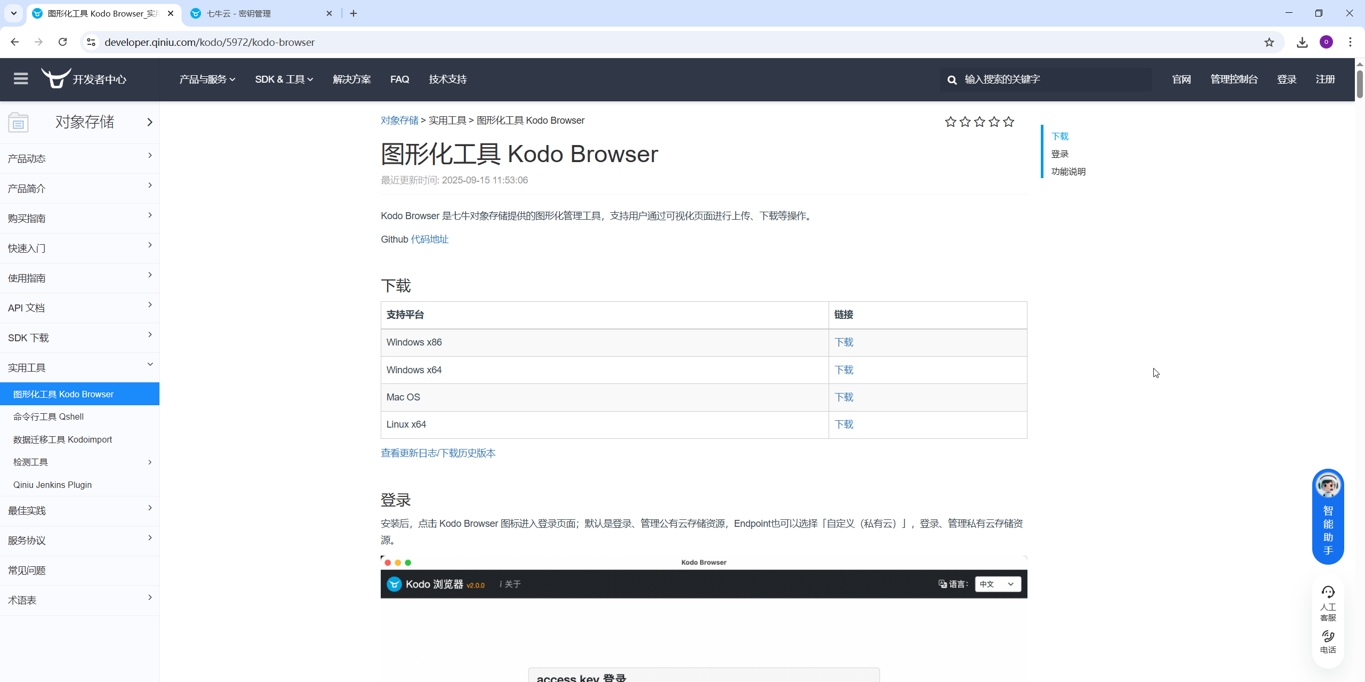
Task: Reload the page
Action: [62, 42]
